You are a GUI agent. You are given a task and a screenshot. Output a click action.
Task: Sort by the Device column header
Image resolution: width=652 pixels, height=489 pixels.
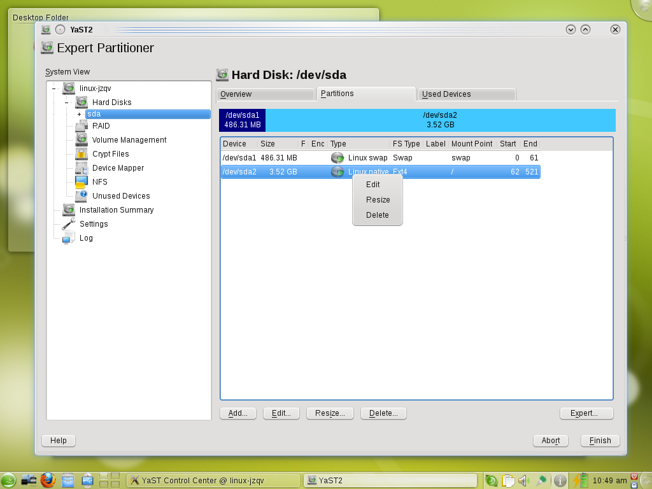(x=239, y=144)
